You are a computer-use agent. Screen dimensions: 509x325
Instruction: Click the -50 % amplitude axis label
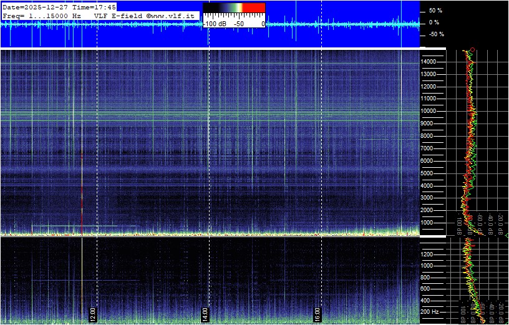436,34
